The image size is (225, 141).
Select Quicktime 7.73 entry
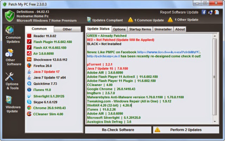tap(45, 84)
